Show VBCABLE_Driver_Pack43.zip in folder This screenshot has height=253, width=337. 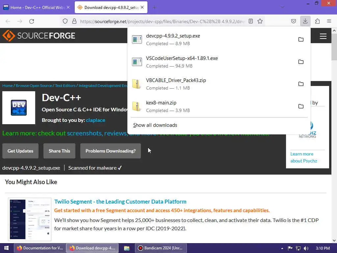301,84
